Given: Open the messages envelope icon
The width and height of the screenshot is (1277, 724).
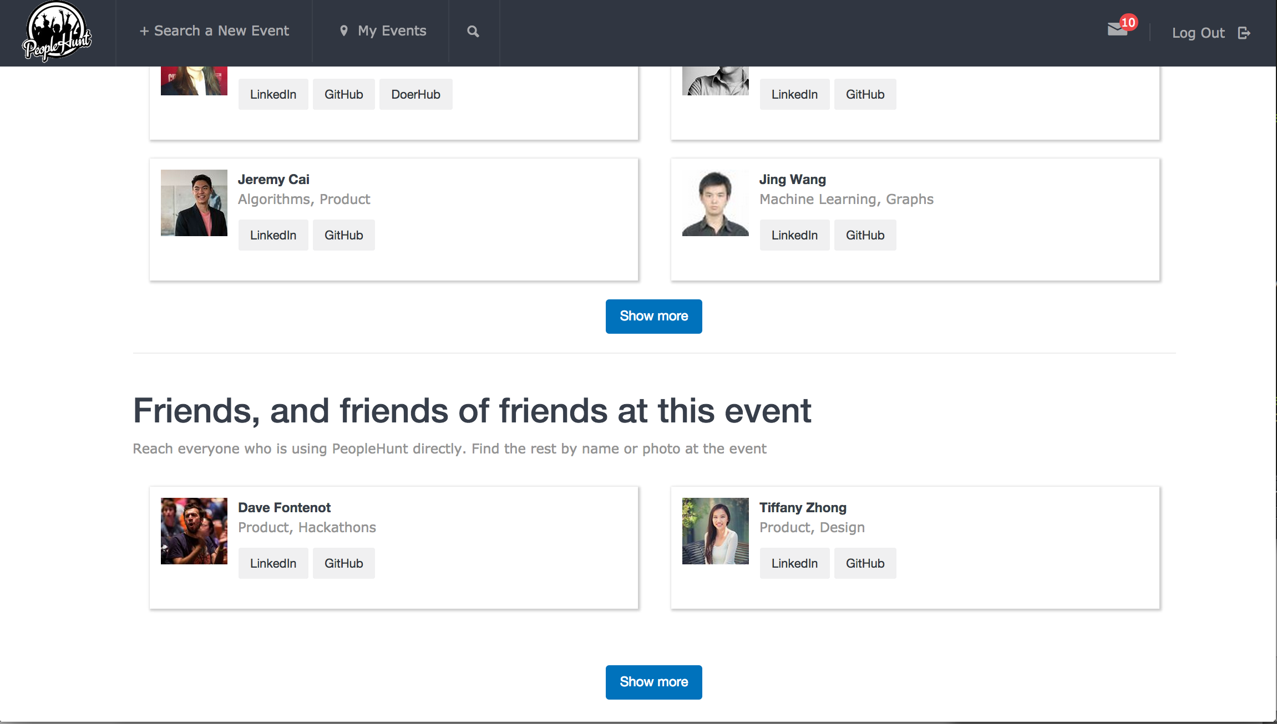Looking at the screenshot, I should (1117, 30).
